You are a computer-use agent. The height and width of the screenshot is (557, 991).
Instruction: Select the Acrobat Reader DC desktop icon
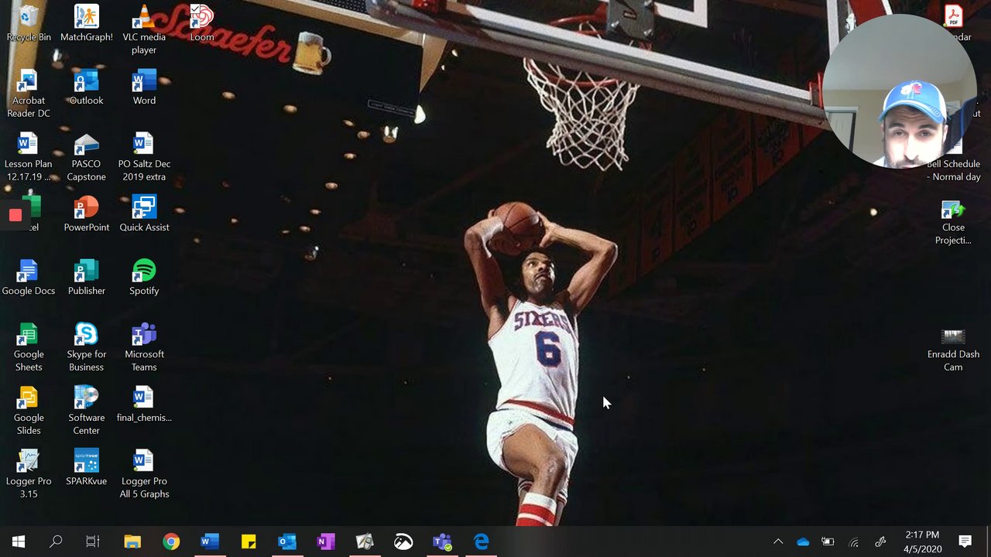click(29, 93)
